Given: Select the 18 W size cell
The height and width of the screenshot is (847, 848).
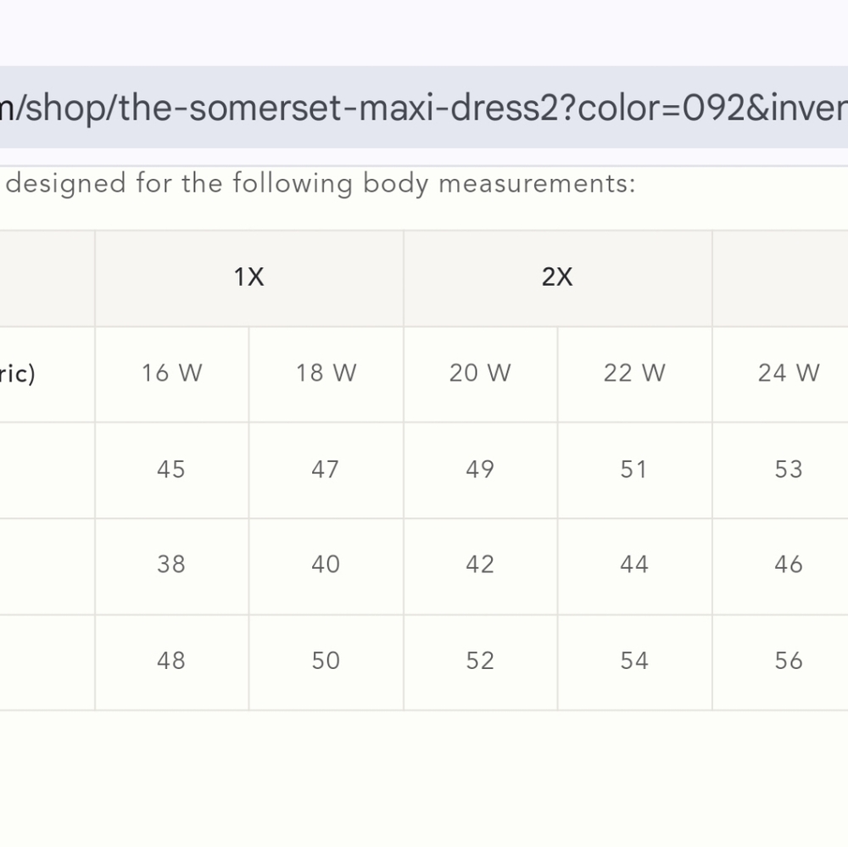Looking at the screenshot, I should pos(326,373).
